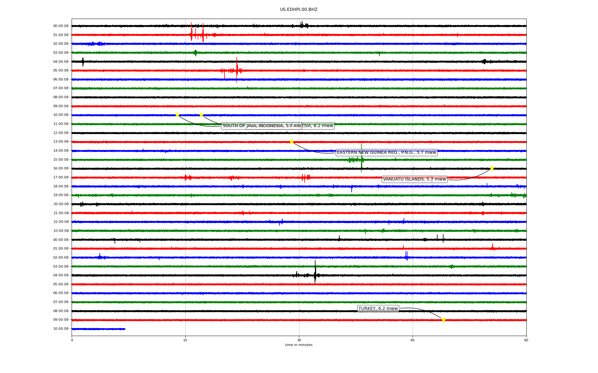Select the 'VANUATU ISLANDS, 5.7 mww' label
The image size is (598, 373).
click(x=415, y=179)
